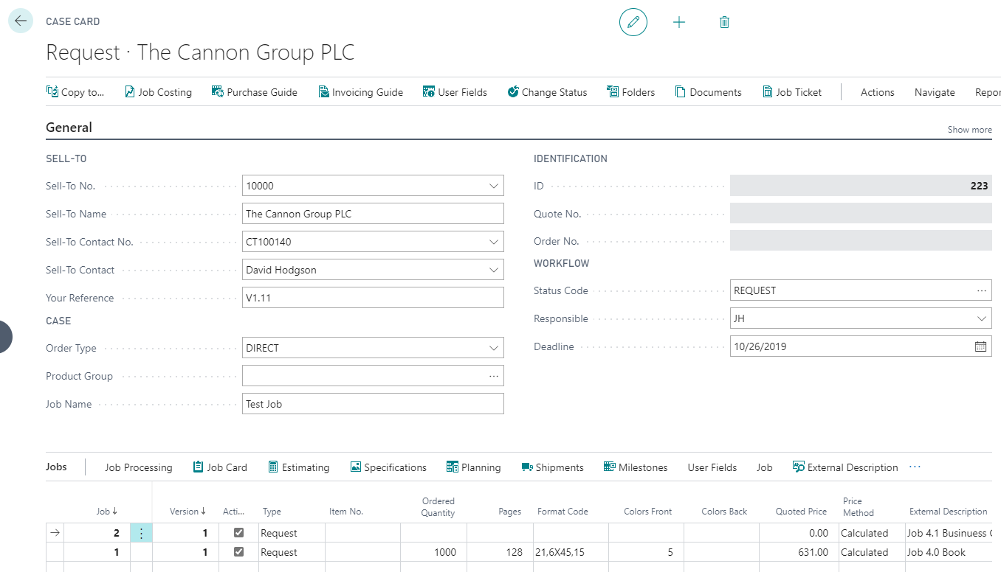Collapse the General section header
The image size is (1001, 572).
69,128
